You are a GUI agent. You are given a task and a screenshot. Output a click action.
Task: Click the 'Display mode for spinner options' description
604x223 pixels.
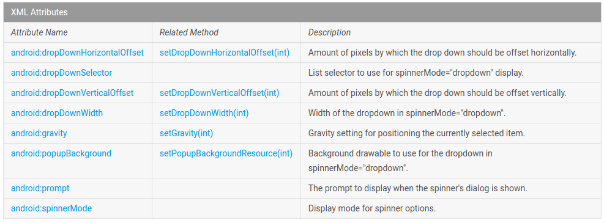point(371,208)
